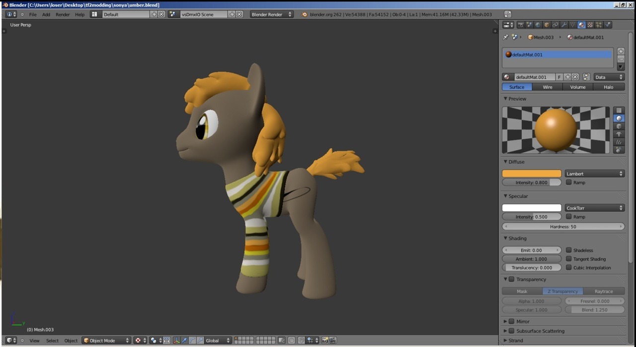
Task: Switch material type to Halo
Action: 609,87
